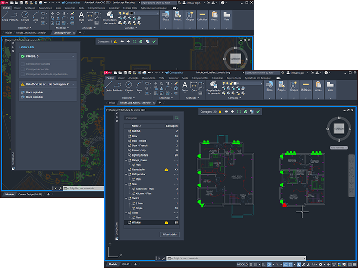Click the ViewCube SUPERIOR face in front window
The height and width of the screenshot is (268, 358).
(x=339, y=129)
